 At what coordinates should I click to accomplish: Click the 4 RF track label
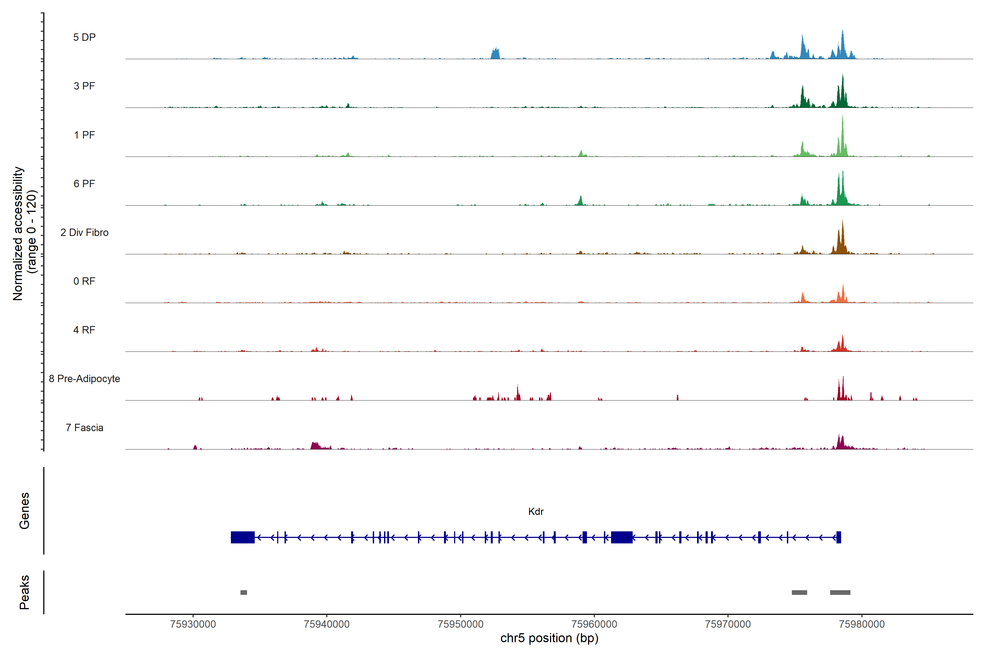tap(84, 330)
